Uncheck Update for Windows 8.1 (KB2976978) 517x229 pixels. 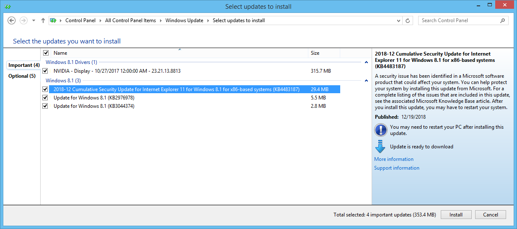pos(45,98)
